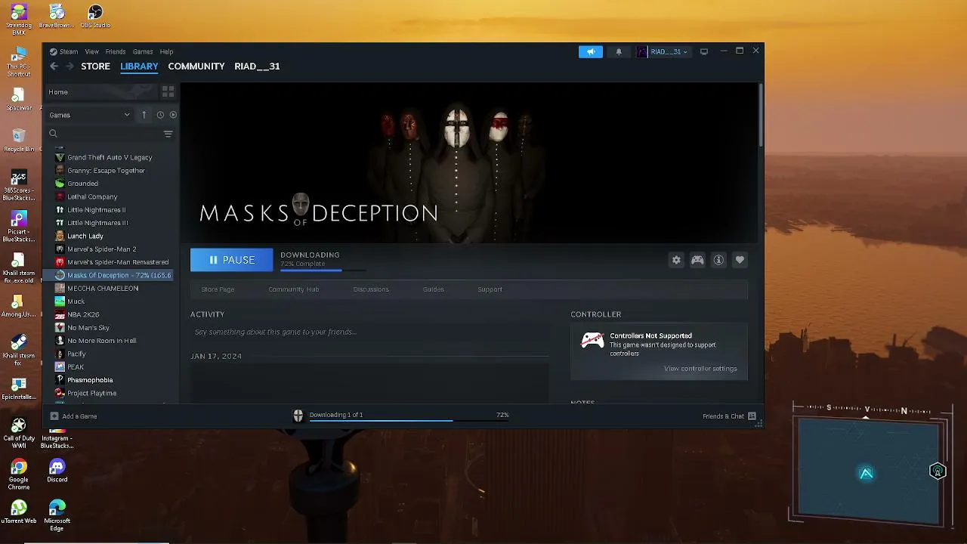
Task: Click the 72% Complete progress bar under DOWNLOADING
Action: [323, 270]
